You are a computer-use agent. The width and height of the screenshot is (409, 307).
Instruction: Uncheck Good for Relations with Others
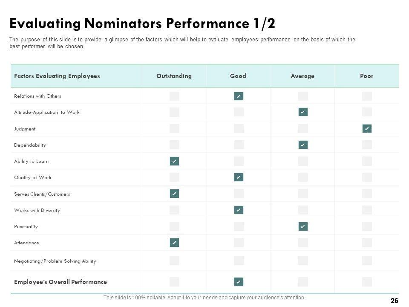pyautogui.click(x=239, y=96)
